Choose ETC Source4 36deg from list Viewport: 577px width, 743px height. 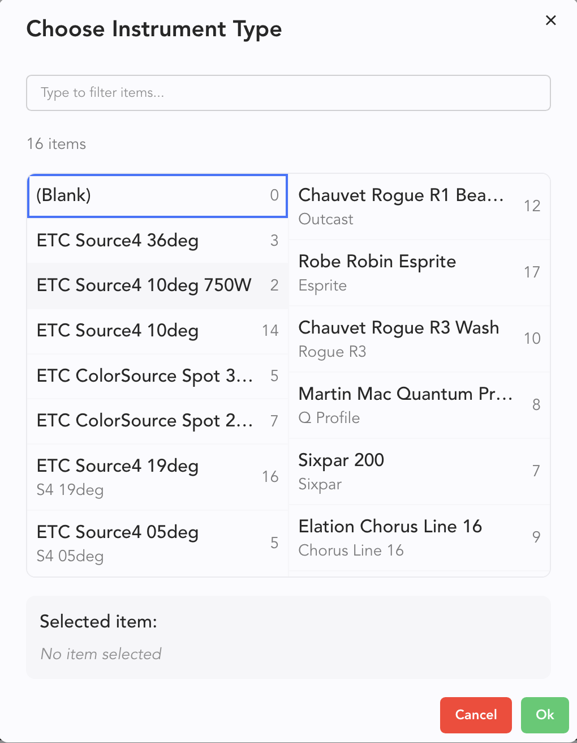tap(157, 241)
